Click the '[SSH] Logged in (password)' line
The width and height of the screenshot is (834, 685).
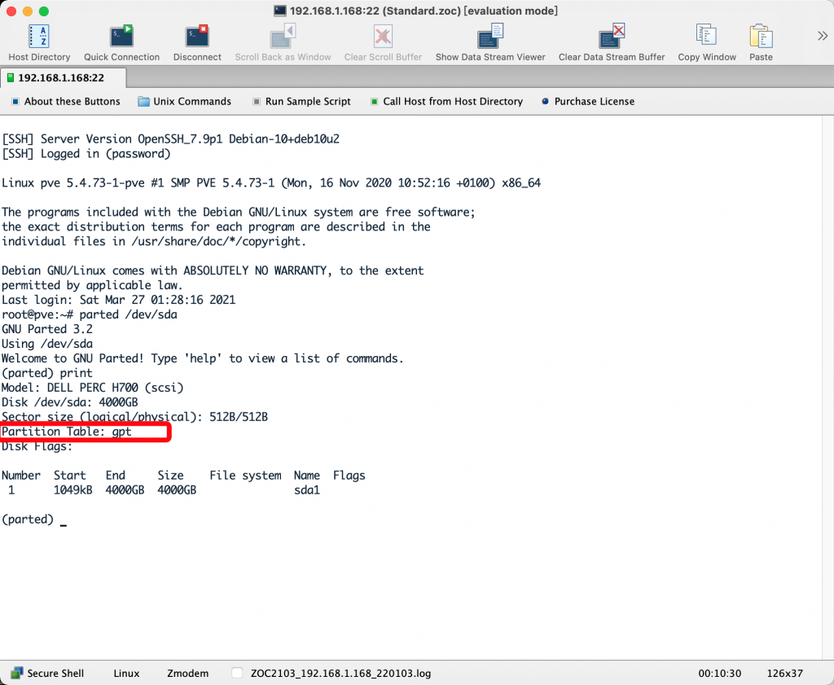86,154
